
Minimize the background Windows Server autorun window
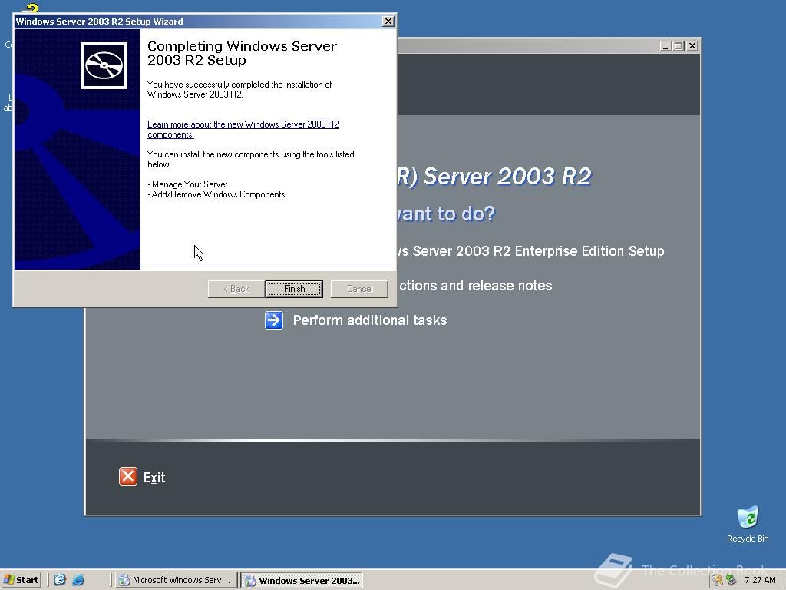(x=665, y=45)
